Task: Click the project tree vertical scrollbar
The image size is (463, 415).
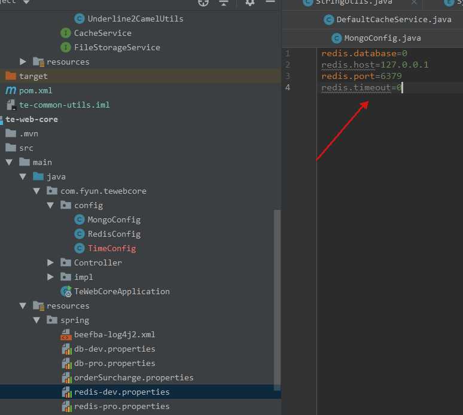Action: (x=277, y=300)
